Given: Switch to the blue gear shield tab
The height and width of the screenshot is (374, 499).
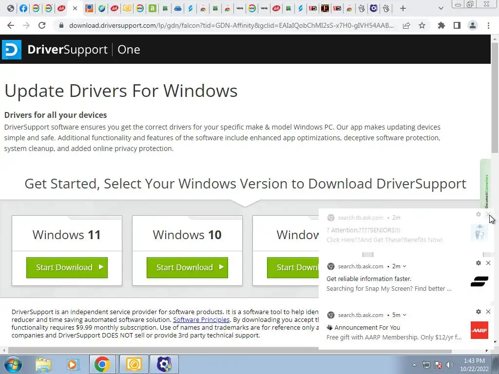Looking at the screenshot, I should point(374,8).
